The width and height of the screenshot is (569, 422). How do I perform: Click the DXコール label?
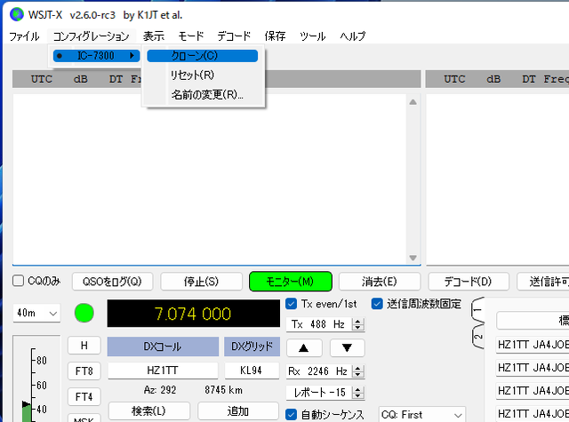coord(163,346)
